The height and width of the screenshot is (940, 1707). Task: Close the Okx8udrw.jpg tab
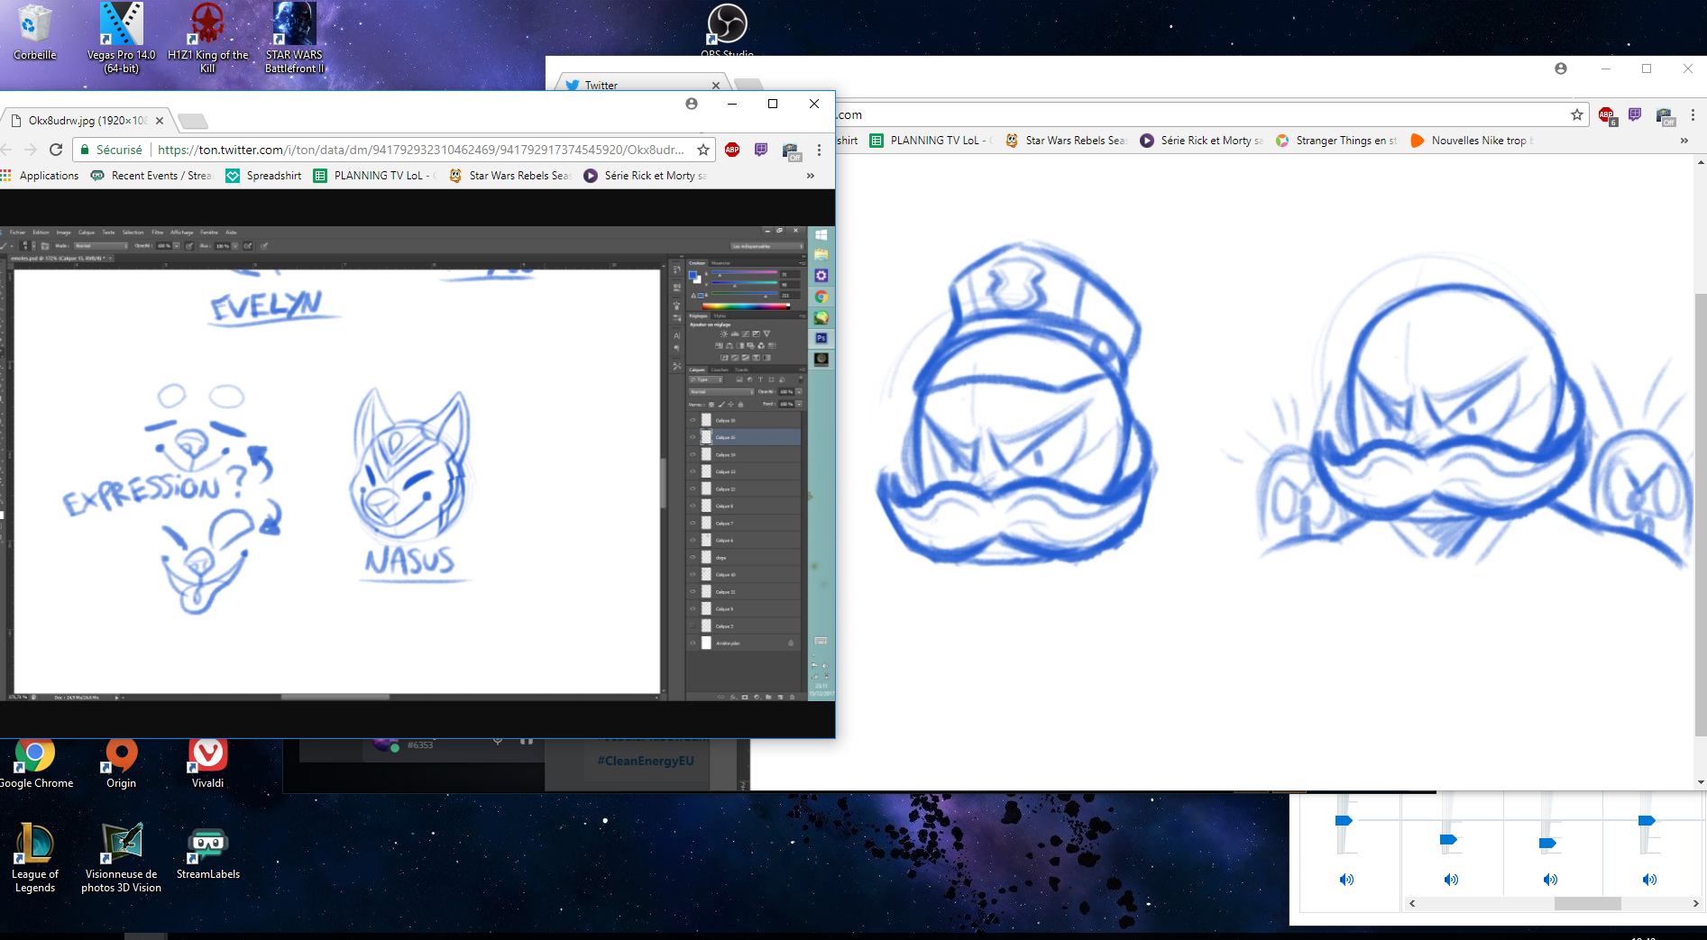160,121
